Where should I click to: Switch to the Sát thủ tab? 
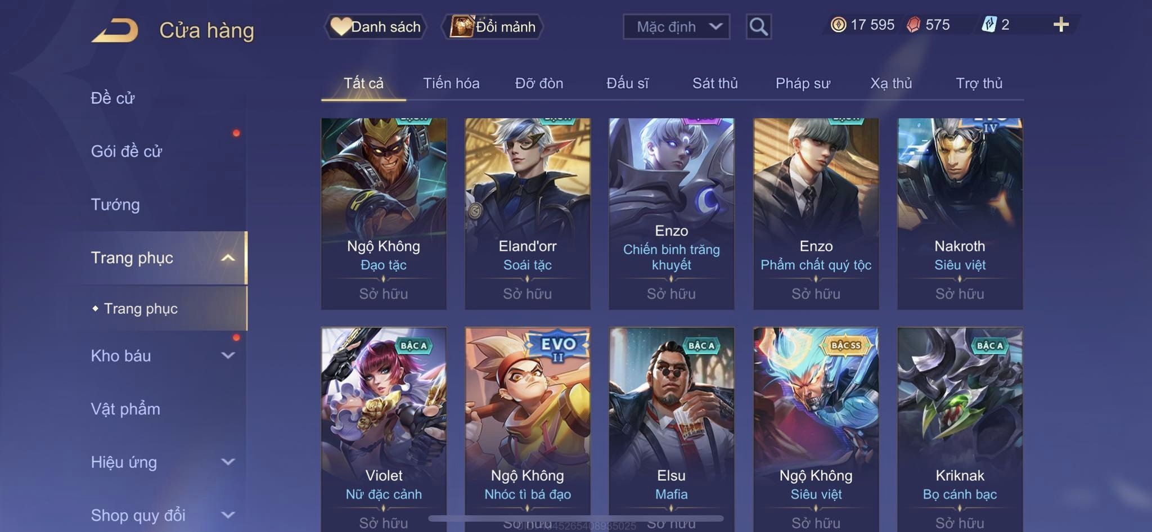(715, 83)
